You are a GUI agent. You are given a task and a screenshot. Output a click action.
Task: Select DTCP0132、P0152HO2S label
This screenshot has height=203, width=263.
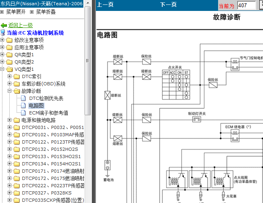[x=50, y=149]
